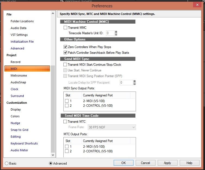Click the Help button

click(189, 163)
